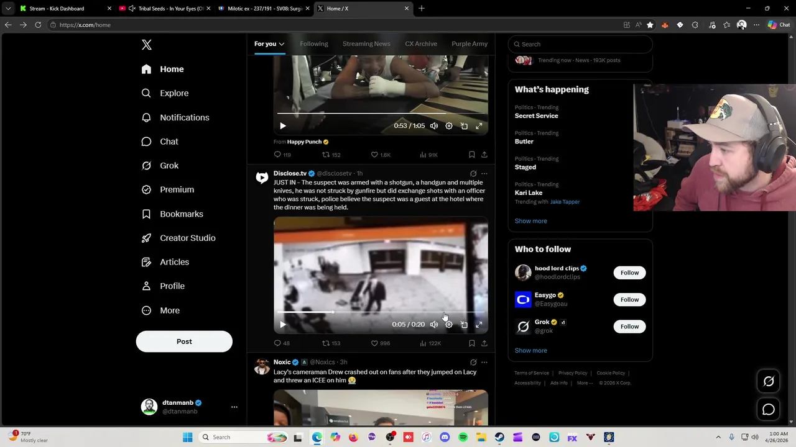Open Chat in the sidebar
The image size is (796, 447).
click(160, 142)
